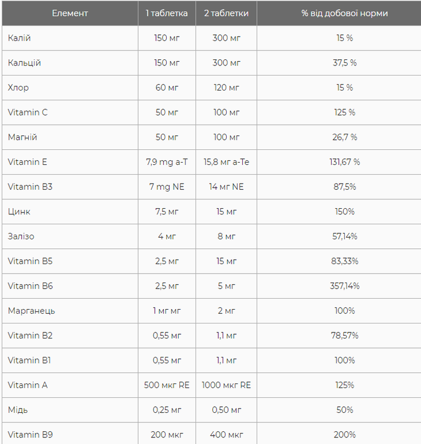Click the "57,14%" value for Залізо
421x444 pixels.
[x=344, y=236]
